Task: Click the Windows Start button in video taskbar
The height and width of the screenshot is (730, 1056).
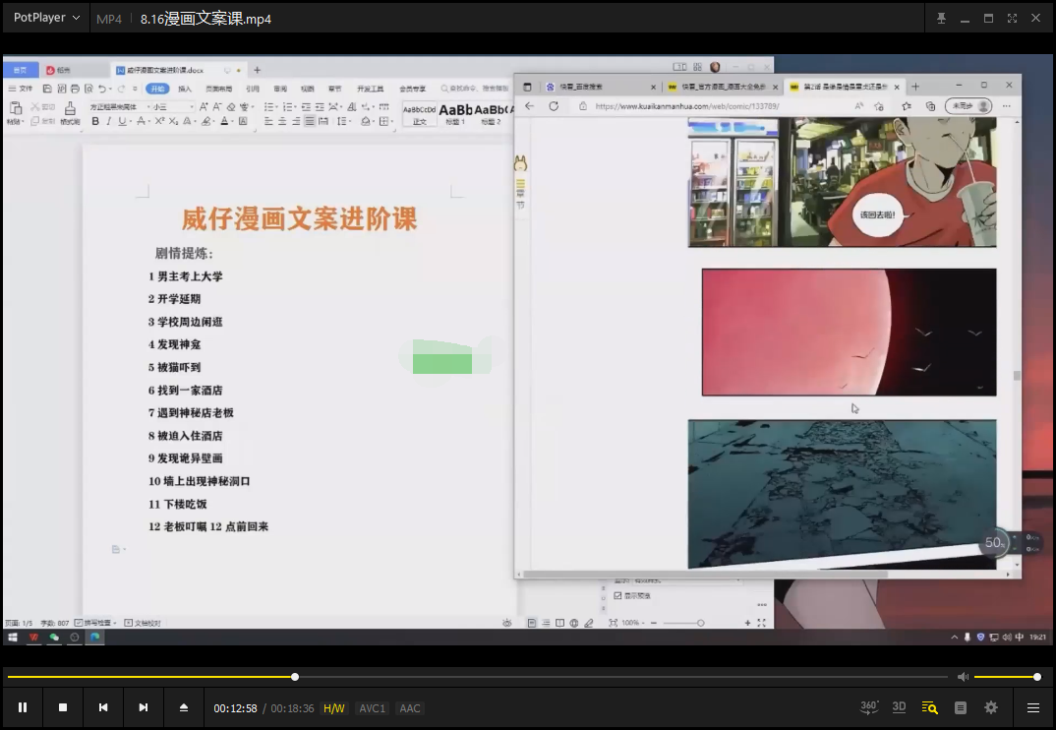Action: point(13,637)
